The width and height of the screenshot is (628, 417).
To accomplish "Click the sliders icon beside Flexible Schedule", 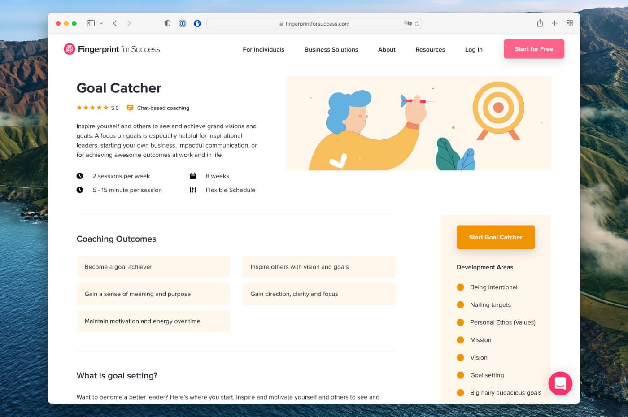I will click(193, 190).
